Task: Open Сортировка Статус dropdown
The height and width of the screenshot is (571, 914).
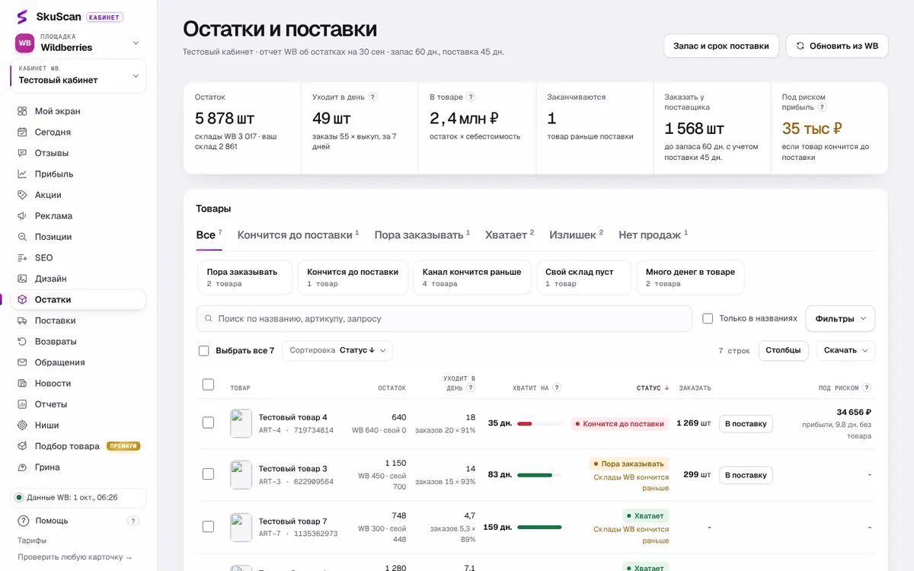Action: [x=337, y=350]
